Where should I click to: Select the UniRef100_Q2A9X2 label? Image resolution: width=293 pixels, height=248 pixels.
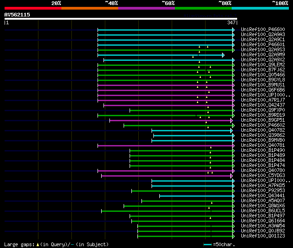point(263,60)
